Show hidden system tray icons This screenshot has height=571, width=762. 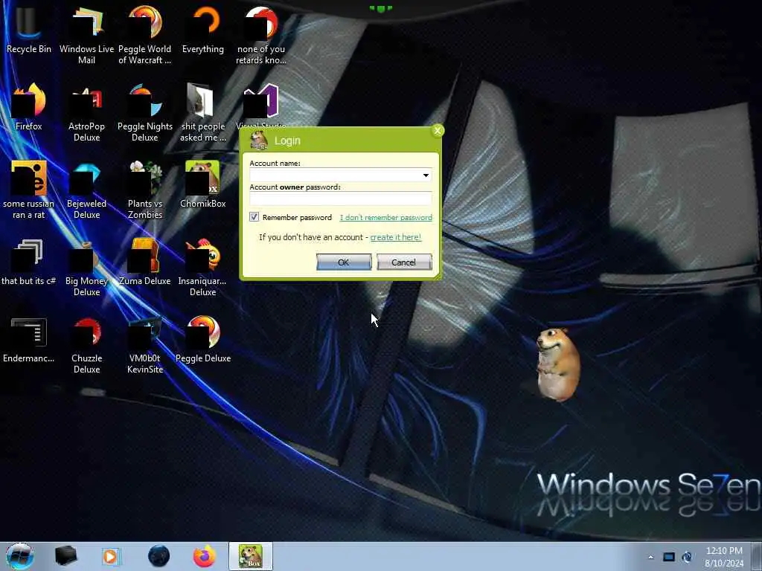[650, 557]
